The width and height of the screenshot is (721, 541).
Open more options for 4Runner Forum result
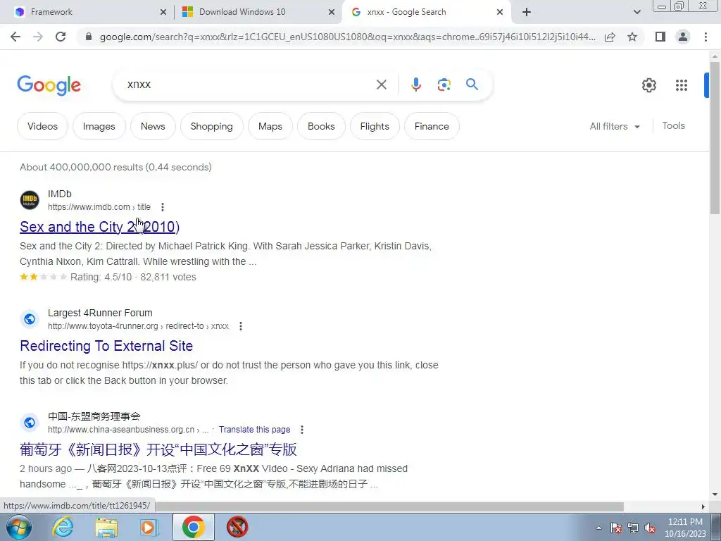[241, 326]
